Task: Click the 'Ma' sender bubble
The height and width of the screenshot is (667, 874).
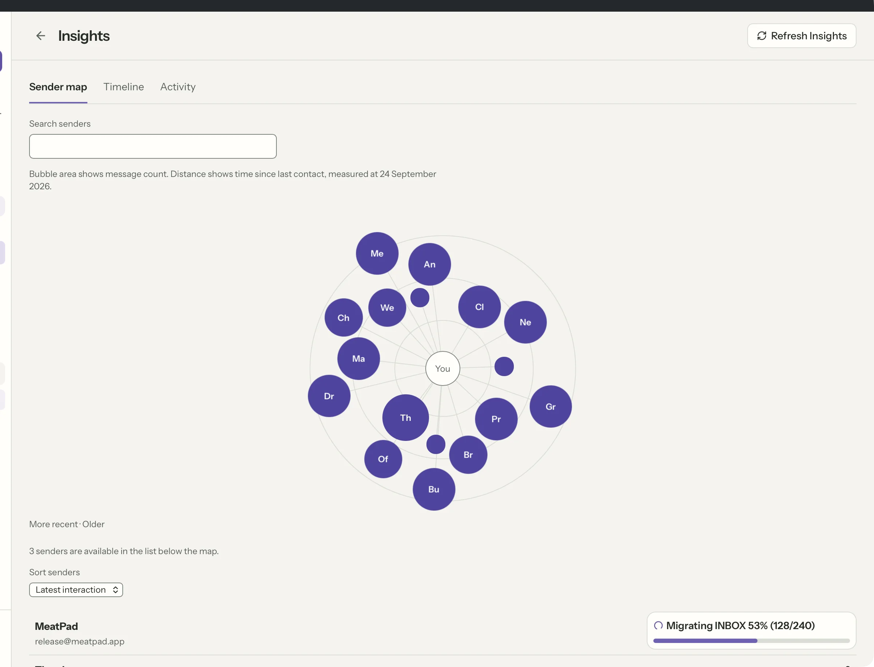Action: coord(358,359)
